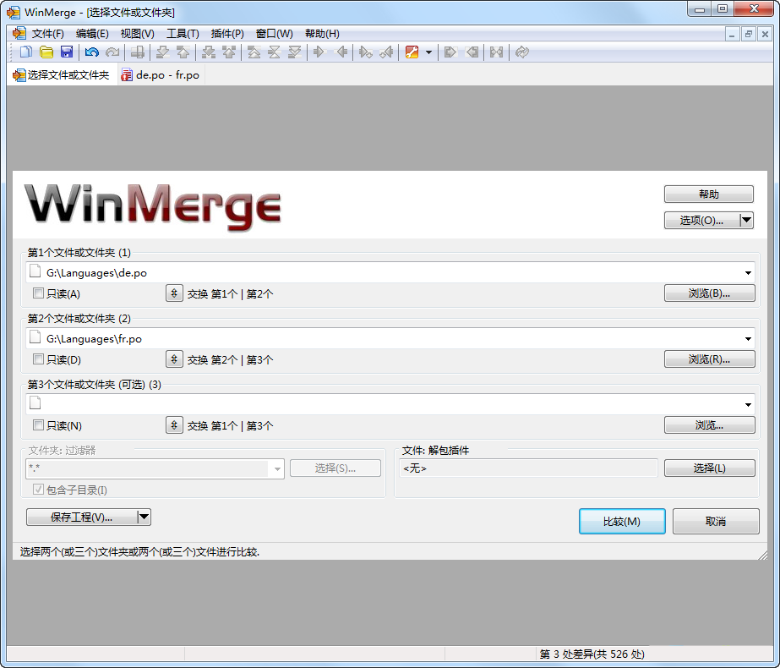This screenshot has height=668, width=780.
Task: Click 浏览(B) to browse first file
Action: tap(709, 293)
